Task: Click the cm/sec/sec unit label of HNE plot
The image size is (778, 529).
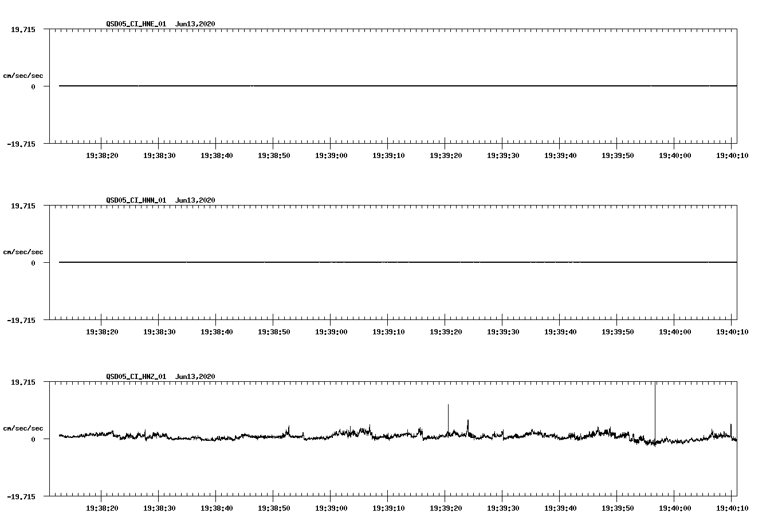Action: click(23, 76)
